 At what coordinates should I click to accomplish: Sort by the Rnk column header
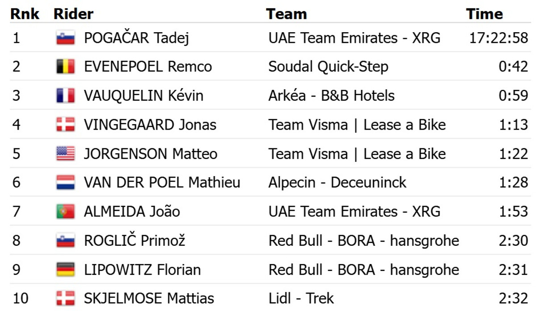[25, 14]
